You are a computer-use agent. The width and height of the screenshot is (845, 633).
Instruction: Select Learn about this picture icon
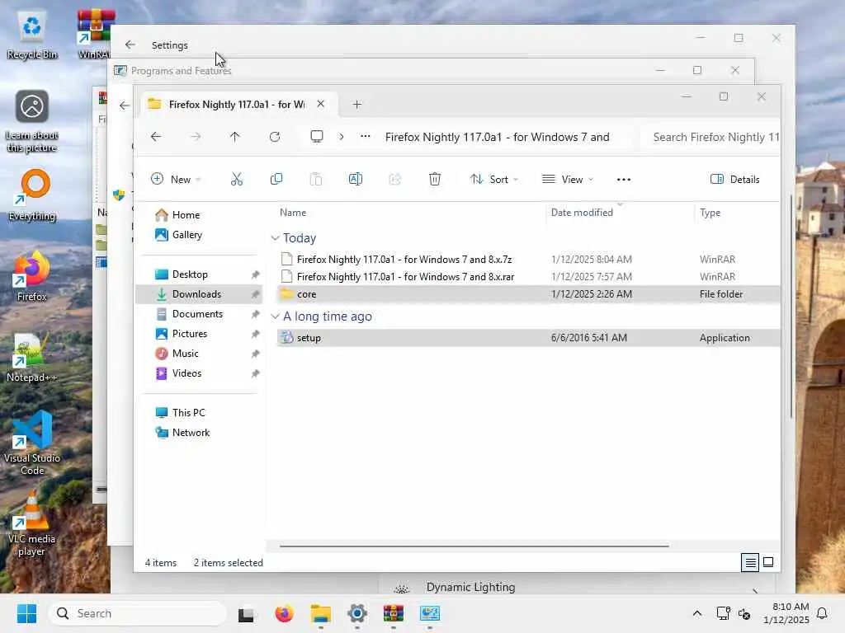(x=32, y=121)
